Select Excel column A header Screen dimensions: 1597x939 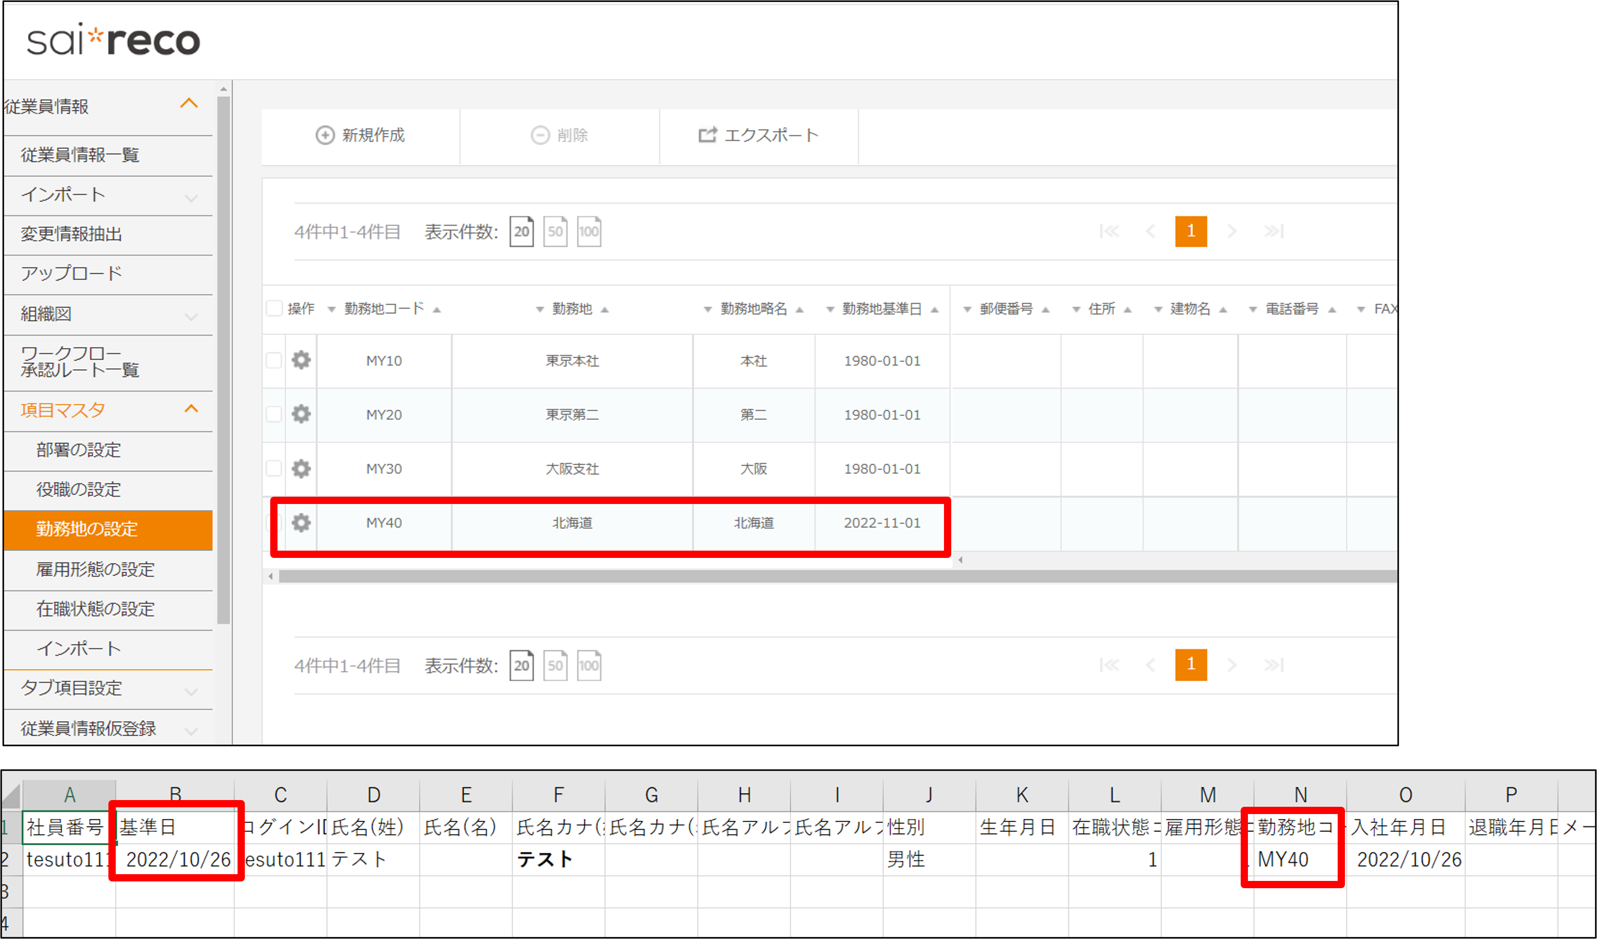pyautogui.click(x=70, y=795)
